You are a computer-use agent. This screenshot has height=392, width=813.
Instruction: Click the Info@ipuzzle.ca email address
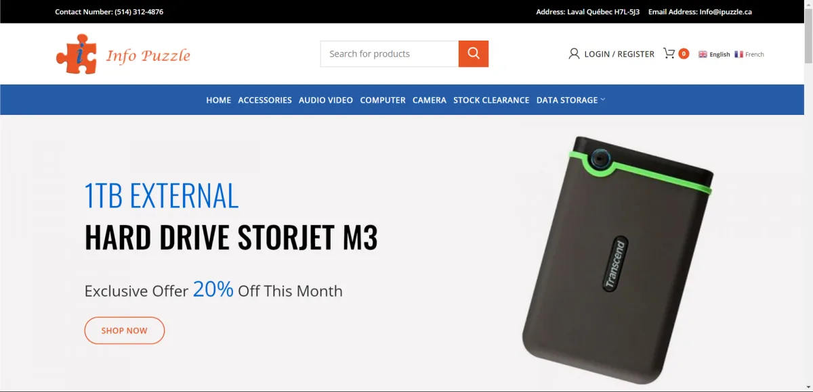[x=726, y=11]
